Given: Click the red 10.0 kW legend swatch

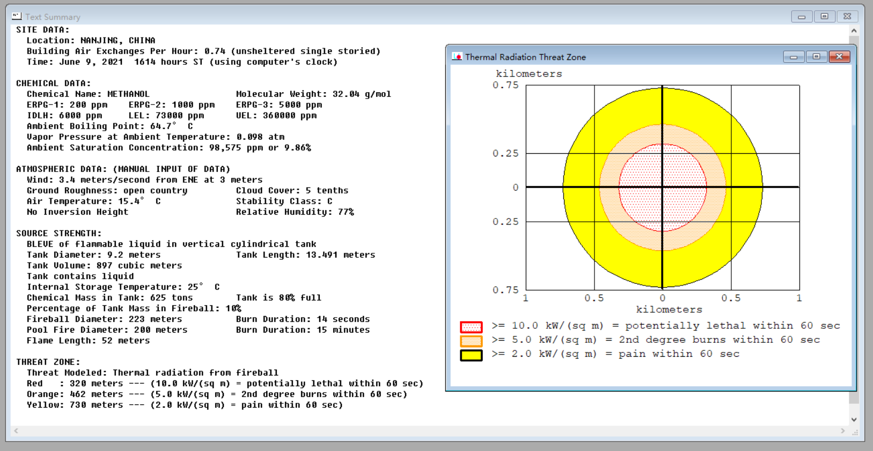Looking at the screenshot, I should (471, 327).
